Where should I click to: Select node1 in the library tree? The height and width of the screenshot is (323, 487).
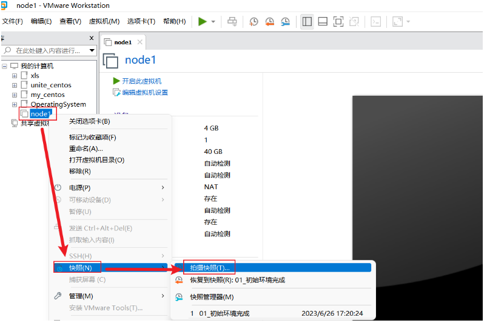coord(40,114)
